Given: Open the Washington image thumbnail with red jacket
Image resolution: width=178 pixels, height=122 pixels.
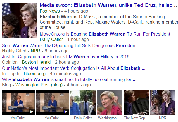Looking at the screenshot, I should click(x=110, y=102).
